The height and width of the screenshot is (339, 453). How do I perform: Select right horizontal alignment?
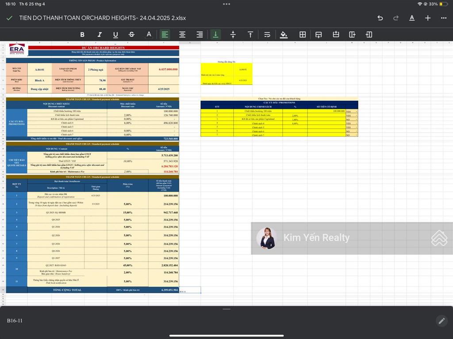click(x=200, y=34)
